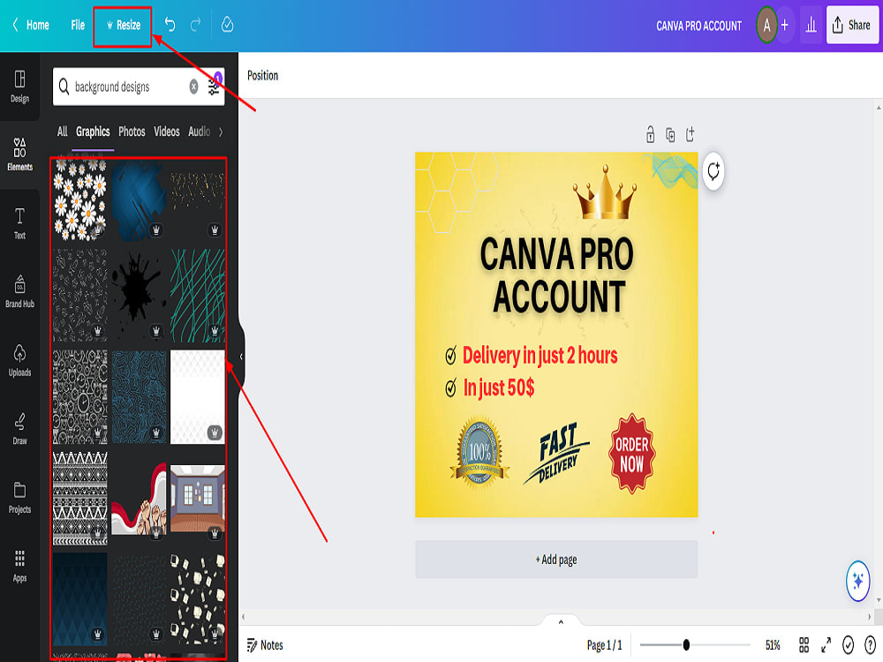The width and height of the screenshot is (883, 662).
Task: Toggle the comment bubble on the design
Action: pos(712,173)
